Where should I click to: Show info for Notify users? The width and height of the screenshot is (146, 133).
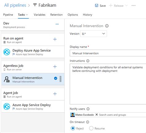(88, 109)
